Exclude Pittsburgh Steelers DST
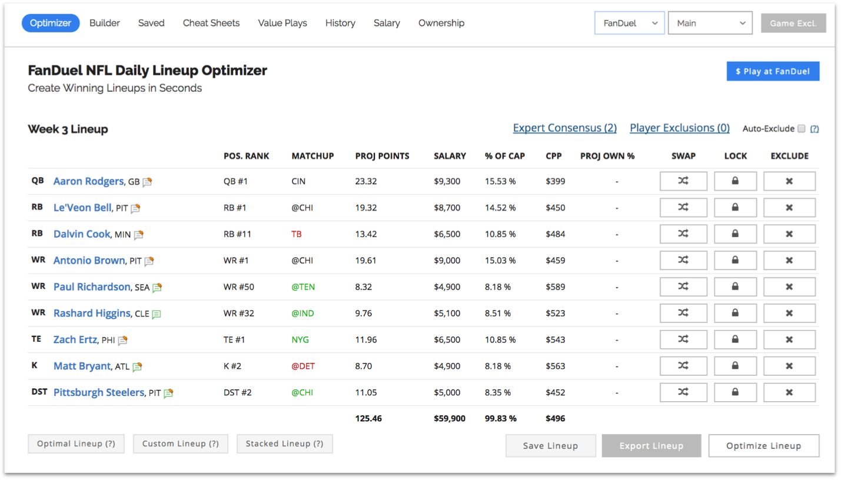The height and width of the screenshot is (480, 841). pos(789,392)
